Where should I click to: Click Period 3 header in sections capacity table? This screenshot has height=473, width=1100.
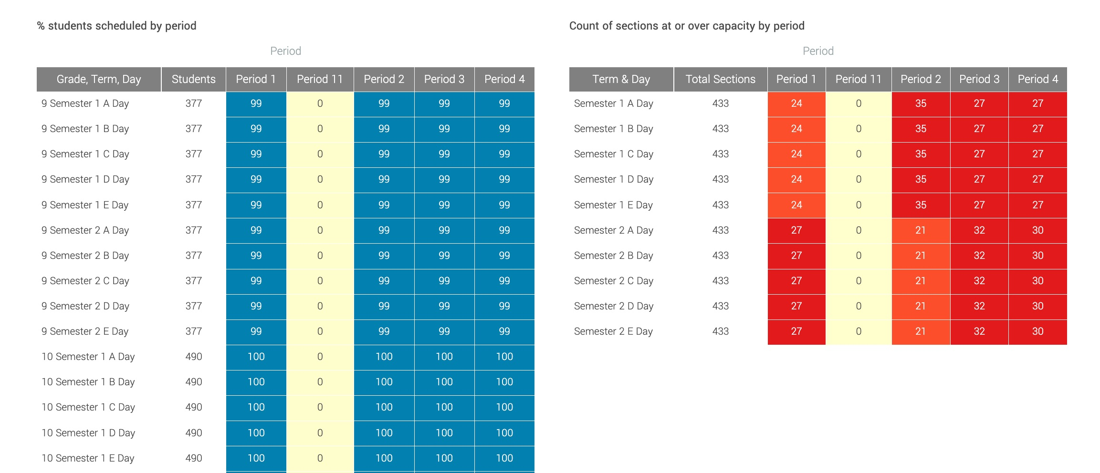click(x=979, y=79)
